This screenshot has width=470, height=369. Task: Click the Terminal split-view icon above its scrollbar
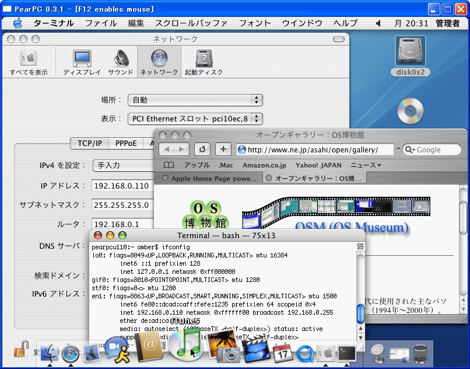(x=360, y=246)
